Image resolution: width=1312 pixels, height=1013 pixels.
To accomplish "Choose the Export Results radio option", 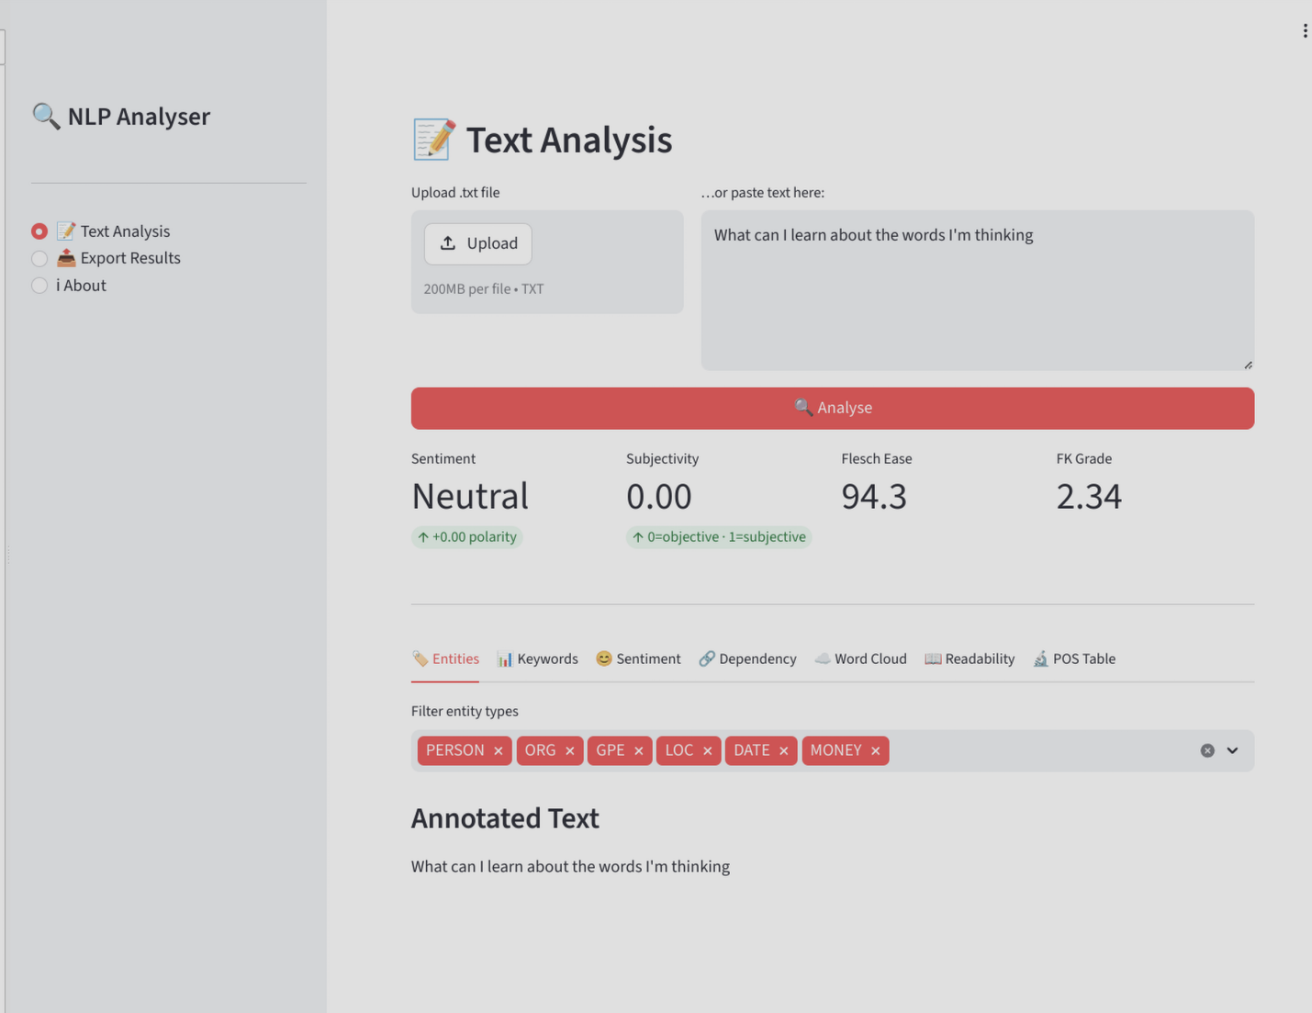I will point(39,258).
